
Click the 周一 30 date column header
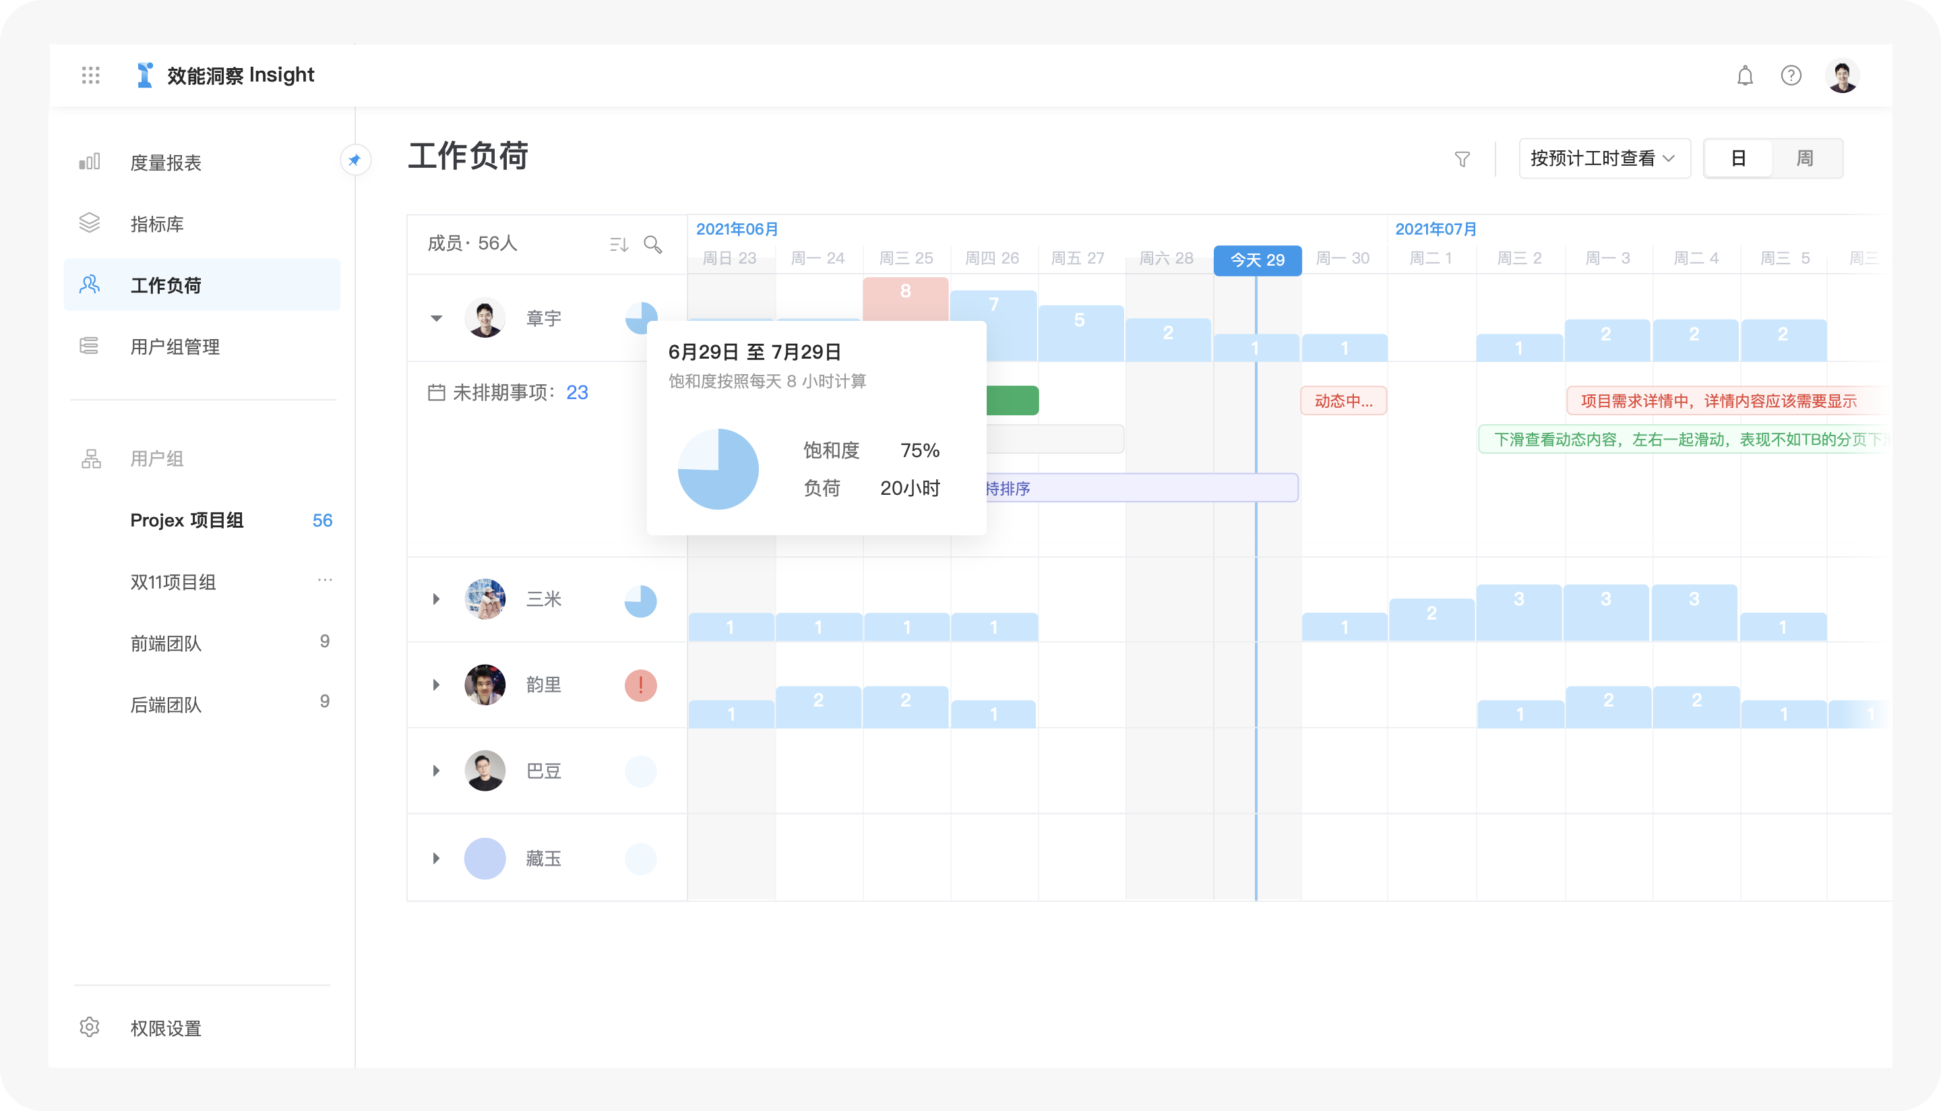[1343, 258]
